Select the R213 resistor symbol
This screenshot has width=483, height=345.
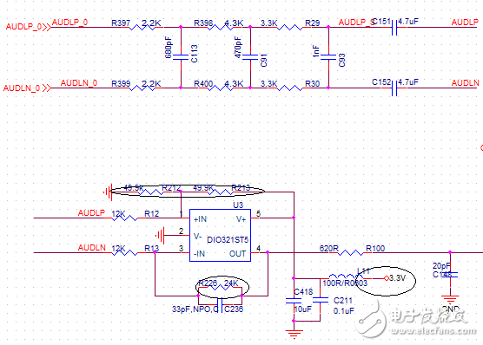click(x=222, y=192)
